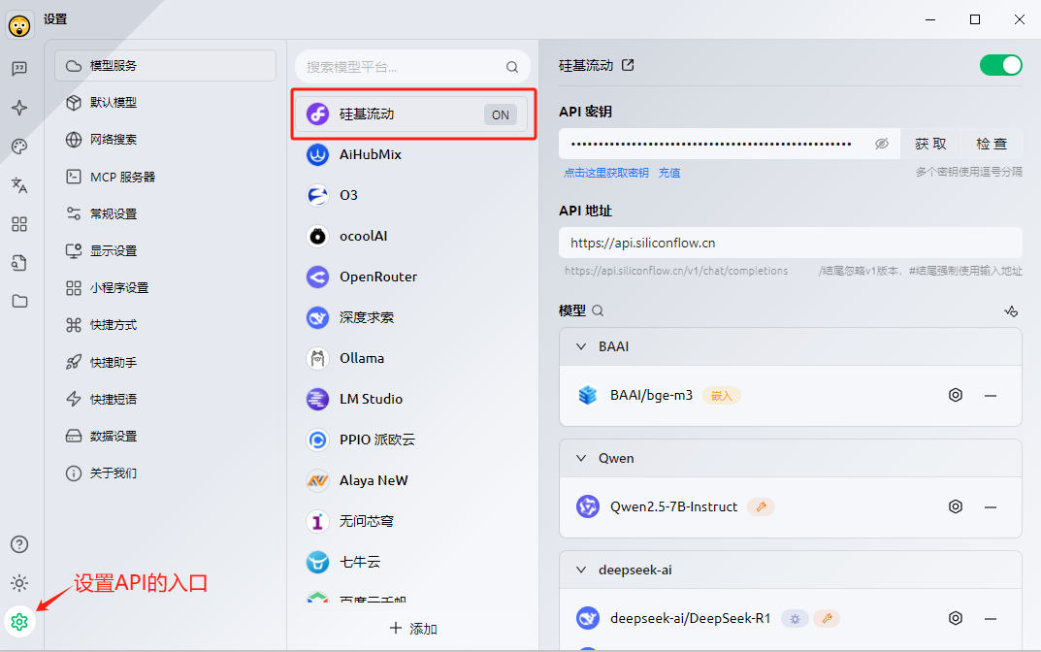Switch theme with the sun icon

point(19,583)
